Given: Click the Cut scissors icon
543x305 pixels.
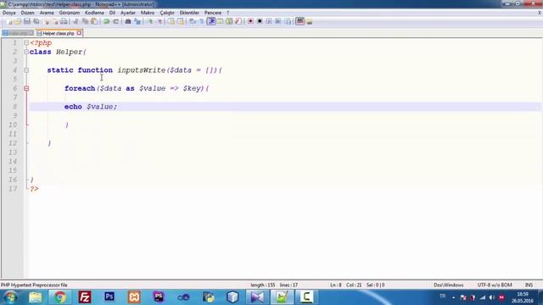Looking at the screenshot, I should (76, 21).
